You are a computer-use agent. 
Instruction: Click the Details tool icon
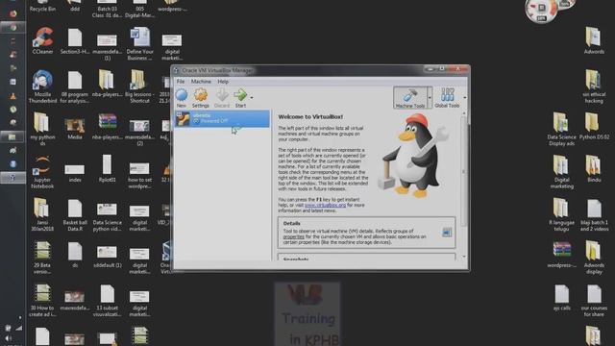[446, 233]
